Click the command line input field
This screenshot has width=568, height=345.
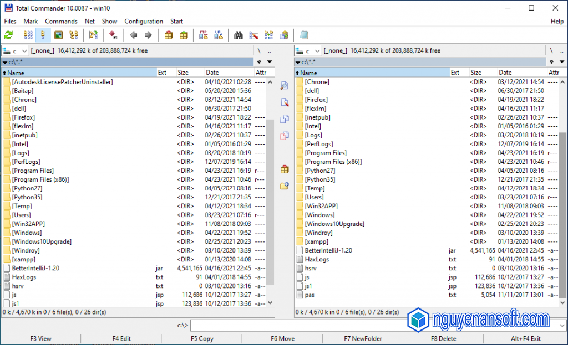(374, 326)
